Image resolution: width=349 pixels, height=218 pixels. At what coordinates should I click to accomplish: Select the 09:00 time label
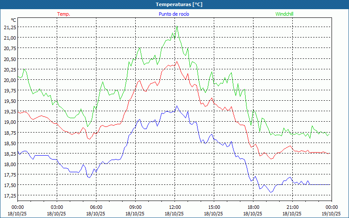click(135, 207)
